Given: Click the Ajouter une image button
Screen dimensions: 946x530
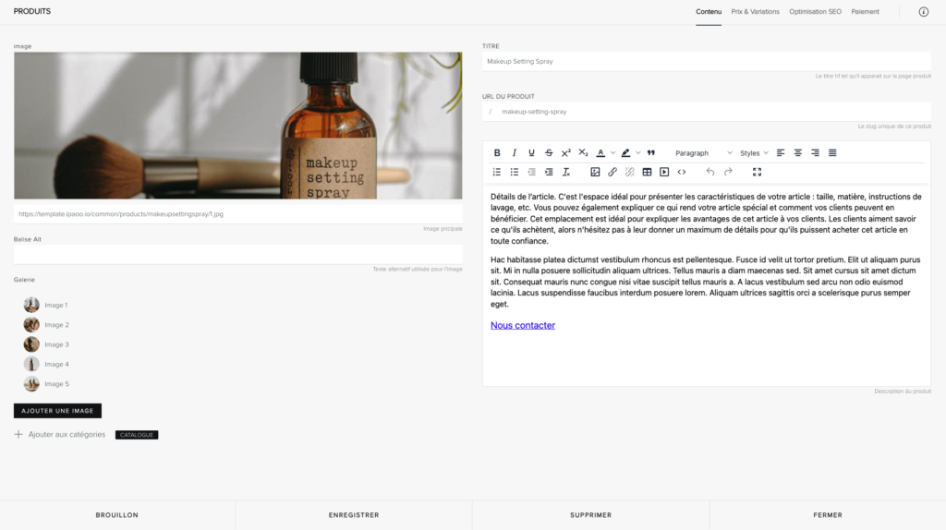Looking at the screenshot, I should (57, 411).
